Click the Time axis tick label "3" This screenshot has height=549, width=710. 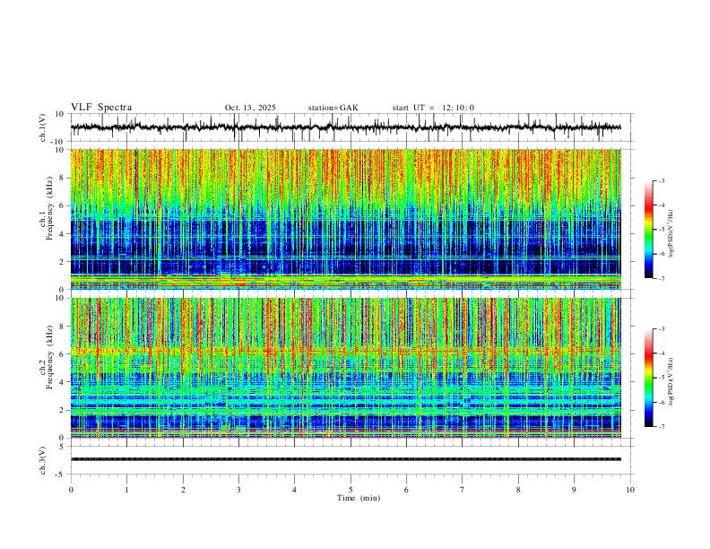238,490
